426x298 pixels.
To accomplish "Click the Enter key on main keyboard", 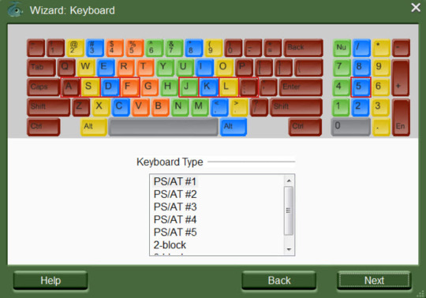I will pyautogui.click(x=301, y=88).
